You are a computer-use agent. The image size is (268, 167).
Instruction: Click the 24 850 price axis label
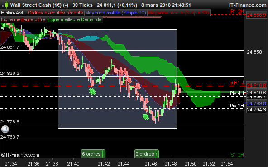click(x=254, y=52)
